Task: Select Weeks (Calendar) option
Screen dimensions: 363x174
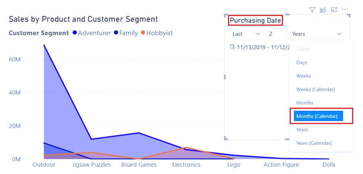Action: coord(315,89)
